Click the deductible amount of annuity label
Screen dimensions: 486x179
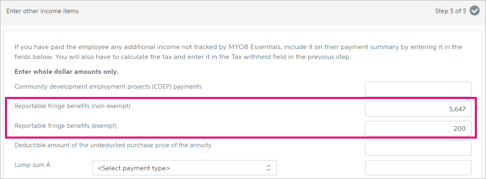(x=113, y=145)
